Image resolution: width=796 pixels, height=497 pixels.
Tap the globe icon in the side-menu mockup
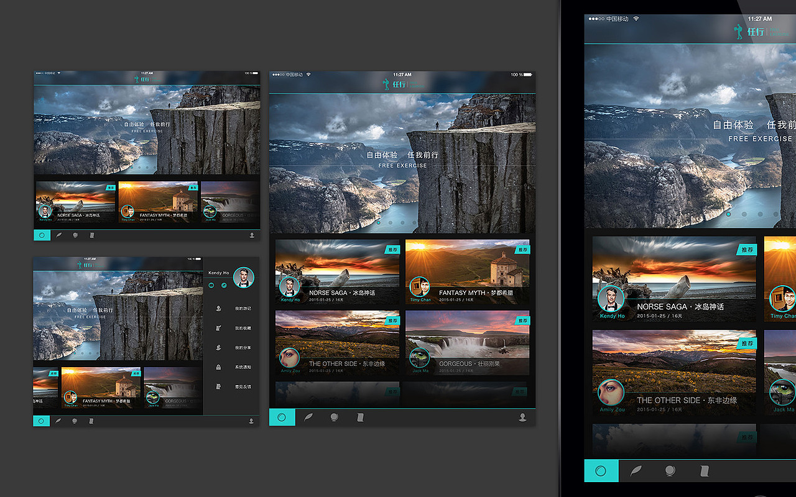pyautogui.click(x=75, y=421)
